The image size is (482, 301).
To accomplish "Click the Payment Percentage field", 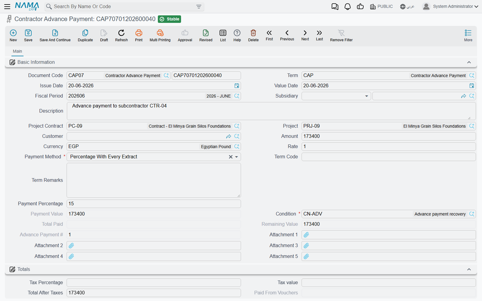I will [154, 204].
